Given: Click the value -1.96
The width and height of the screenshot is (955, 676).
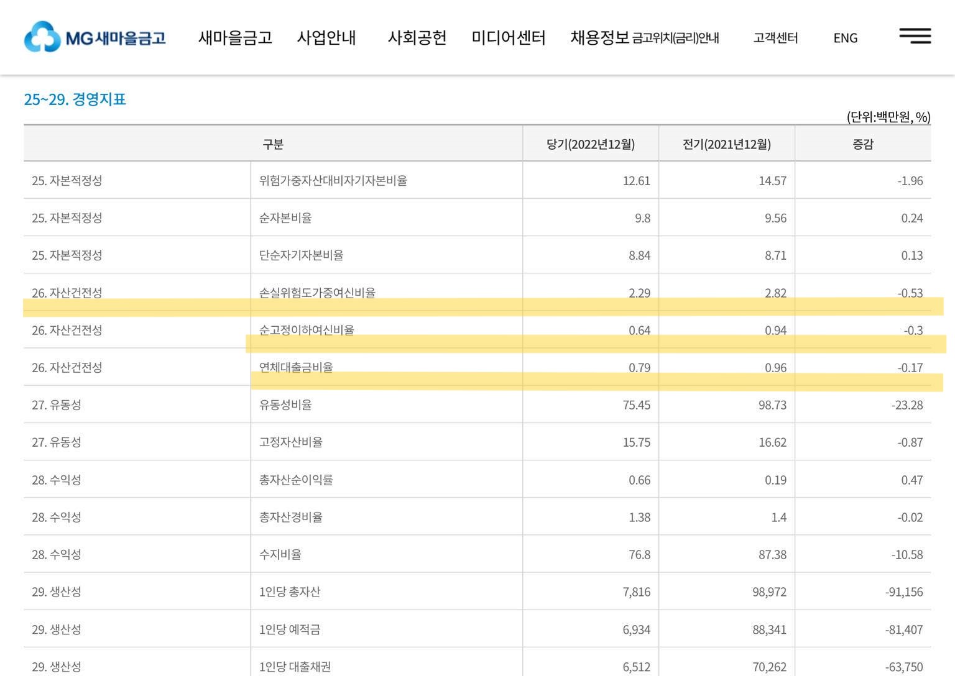Looking at the screenshot, I should click(910, 181).
